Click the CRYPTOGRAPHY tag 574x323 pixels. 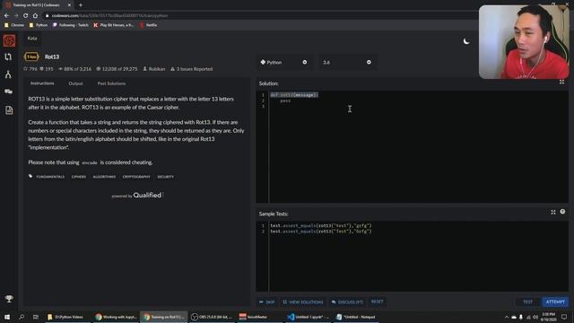[136, 177]
